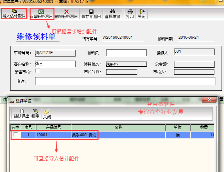
Task: Click the 备注 text box
Action: tap(125, 81)
